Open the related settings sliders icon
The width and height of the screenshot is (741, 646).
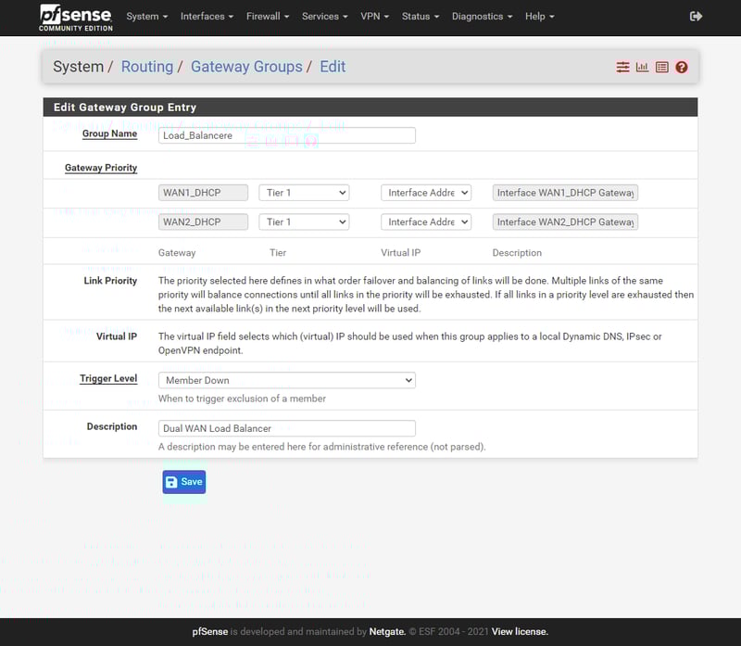click(622, 68)
